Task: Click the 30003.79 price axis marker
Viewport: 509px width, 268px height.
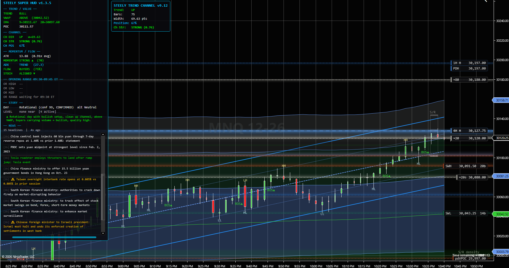Action: pyautogui.click(x=501, y=252)
